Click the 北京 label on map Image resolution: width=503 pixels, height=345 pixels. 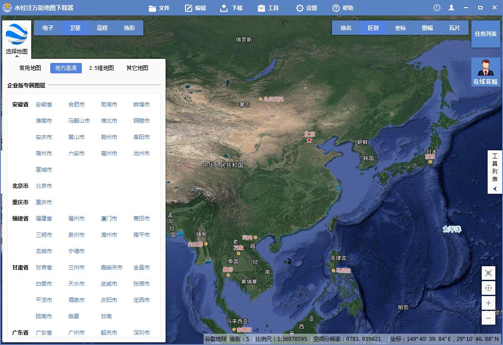pos(309,134)
